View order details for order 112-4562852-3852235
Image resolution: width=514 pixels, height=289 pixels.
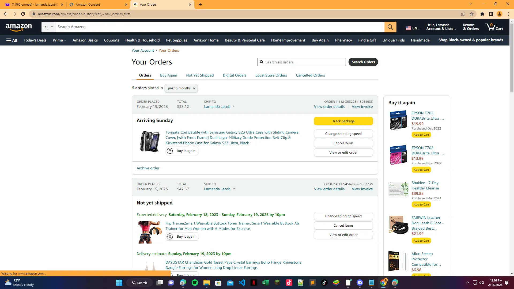[329, 189]
